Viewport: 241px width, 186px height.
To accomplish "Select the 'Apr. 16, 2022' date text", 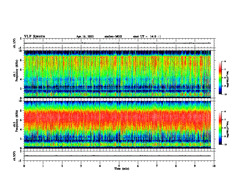I will point(85,36).
